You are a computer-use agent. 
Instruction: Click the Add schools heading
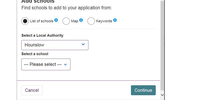38,1
